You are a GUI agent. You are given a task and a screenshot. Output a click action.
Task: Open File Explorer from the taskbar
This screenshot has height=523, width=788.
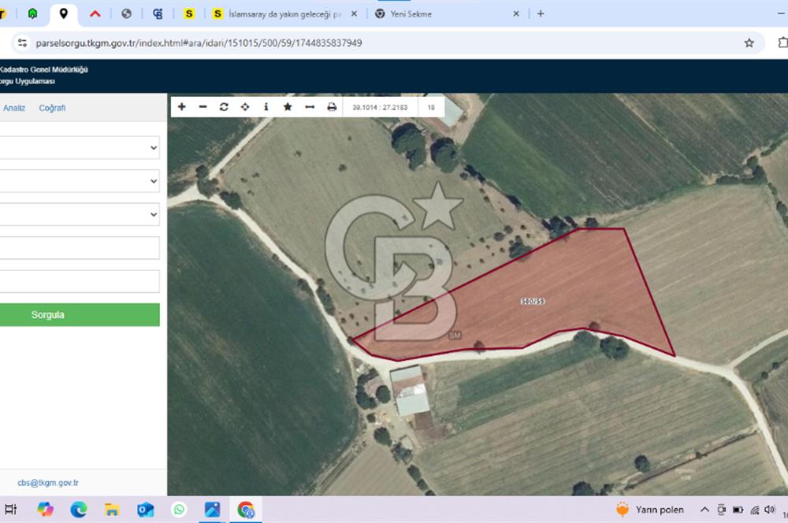(112, 510)
